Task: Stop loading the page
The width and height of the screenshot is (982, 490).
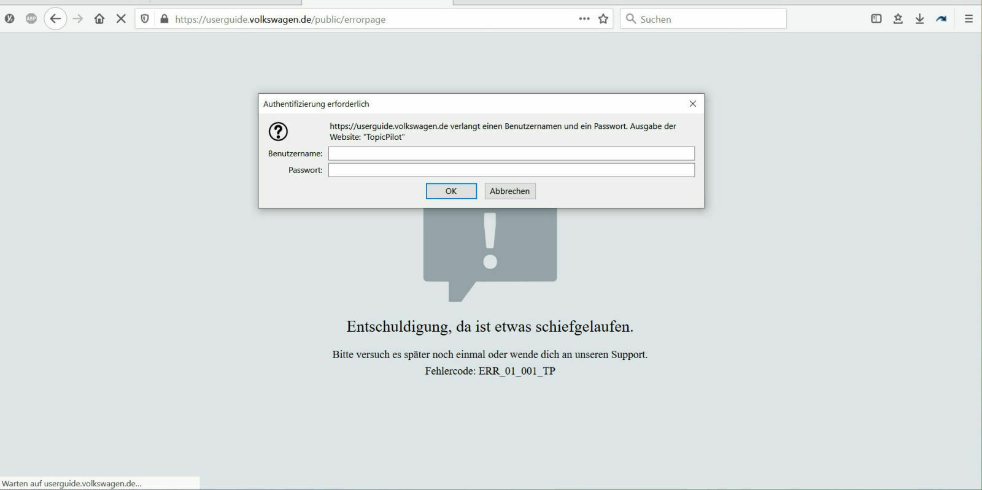Action: point(121,19)
